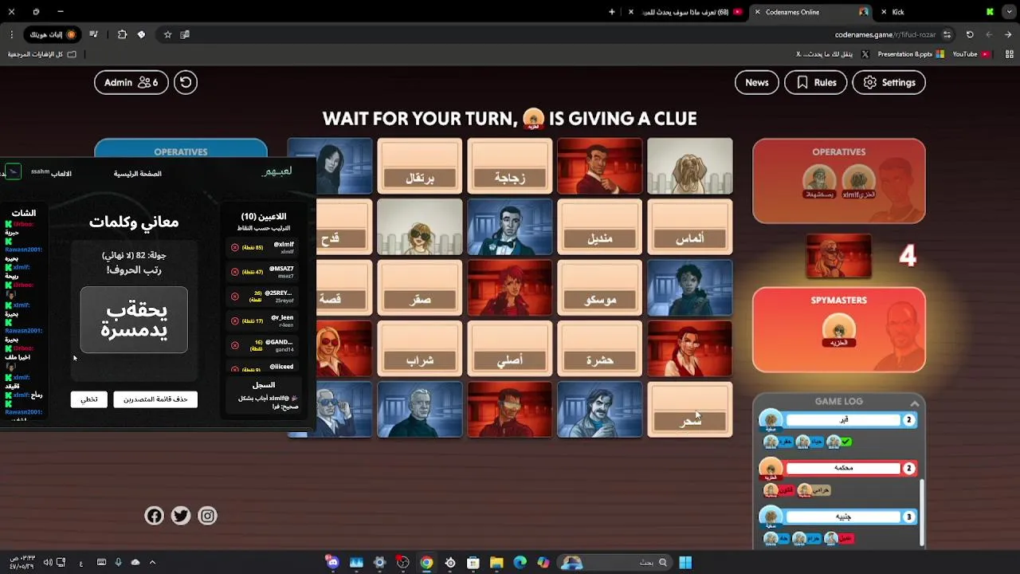Go forward with browser forward arrow
1020x574 pixels.
click(989, 34)
